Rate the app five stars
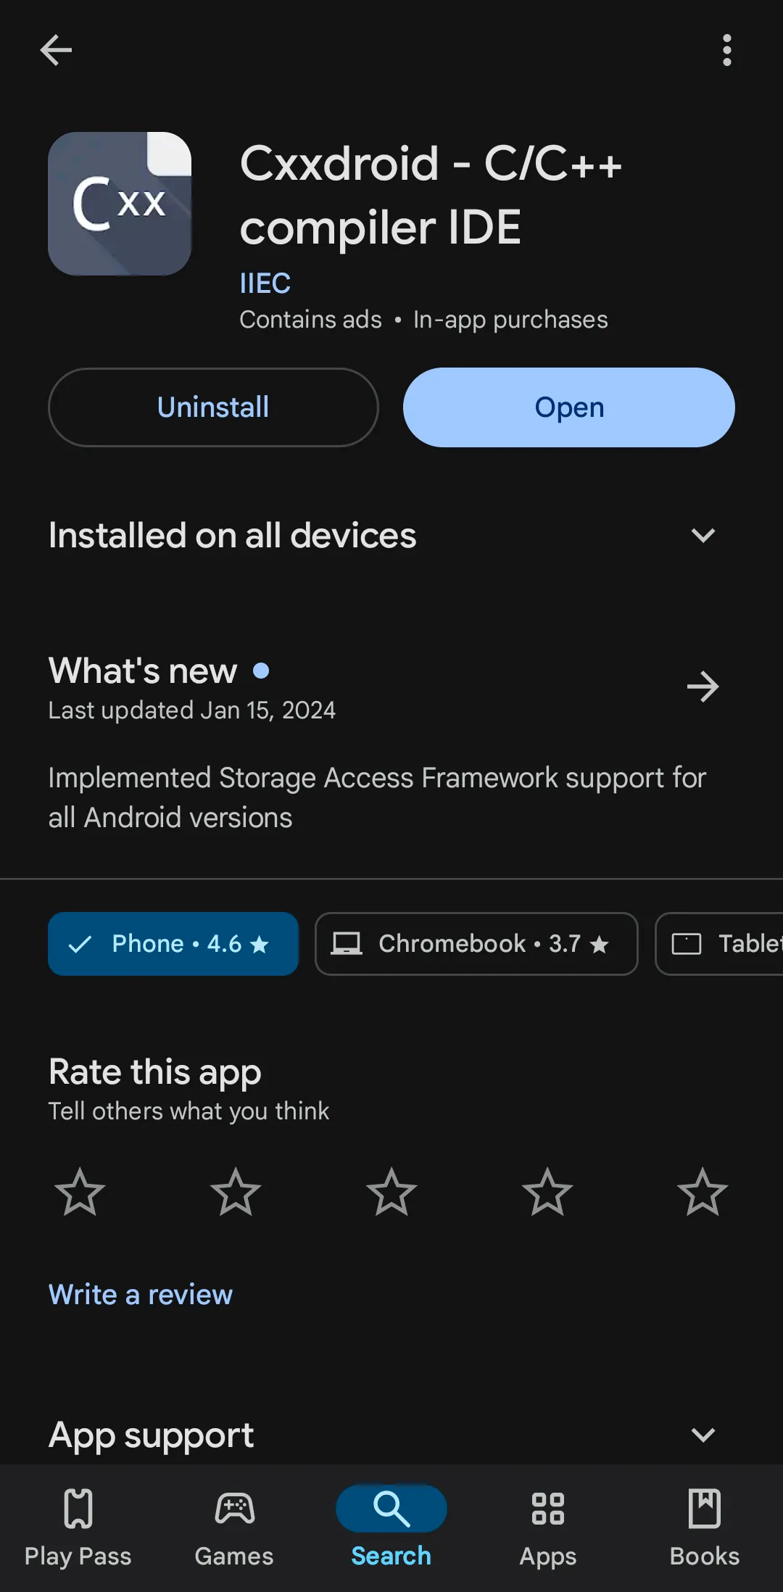This screenshot has width=783, height=1592. click(703, 1192)
